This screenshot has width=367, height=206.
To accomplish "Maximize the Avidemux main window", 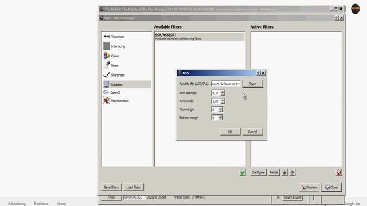I will click(336, 9).
